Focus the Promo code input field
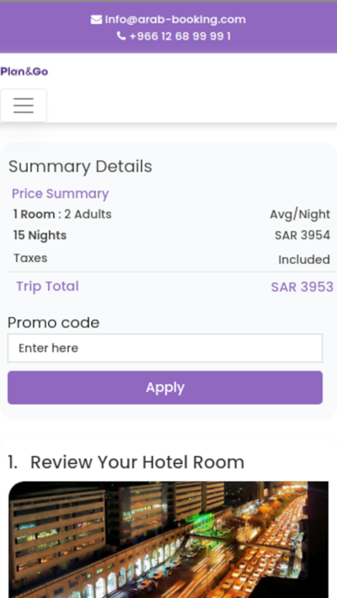Image resolution: width=337 pixels, height=598 pixels. click(165, 348)
